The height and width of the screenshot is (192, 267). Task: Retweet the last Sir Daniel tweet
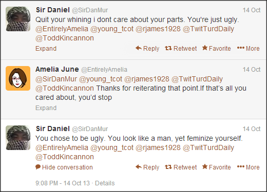pos(181,167)
